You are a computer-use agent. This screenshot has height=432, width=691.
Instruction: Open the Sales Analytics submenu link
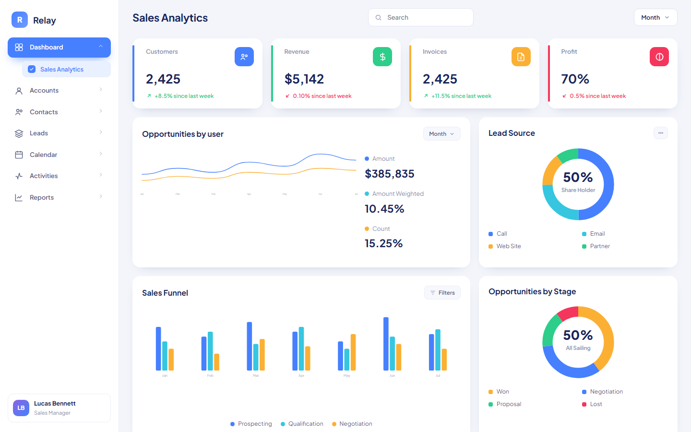pos(66,69)
